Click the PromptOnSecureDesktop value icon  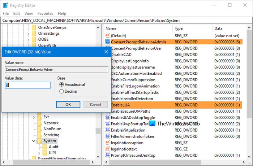coord(107,155)
